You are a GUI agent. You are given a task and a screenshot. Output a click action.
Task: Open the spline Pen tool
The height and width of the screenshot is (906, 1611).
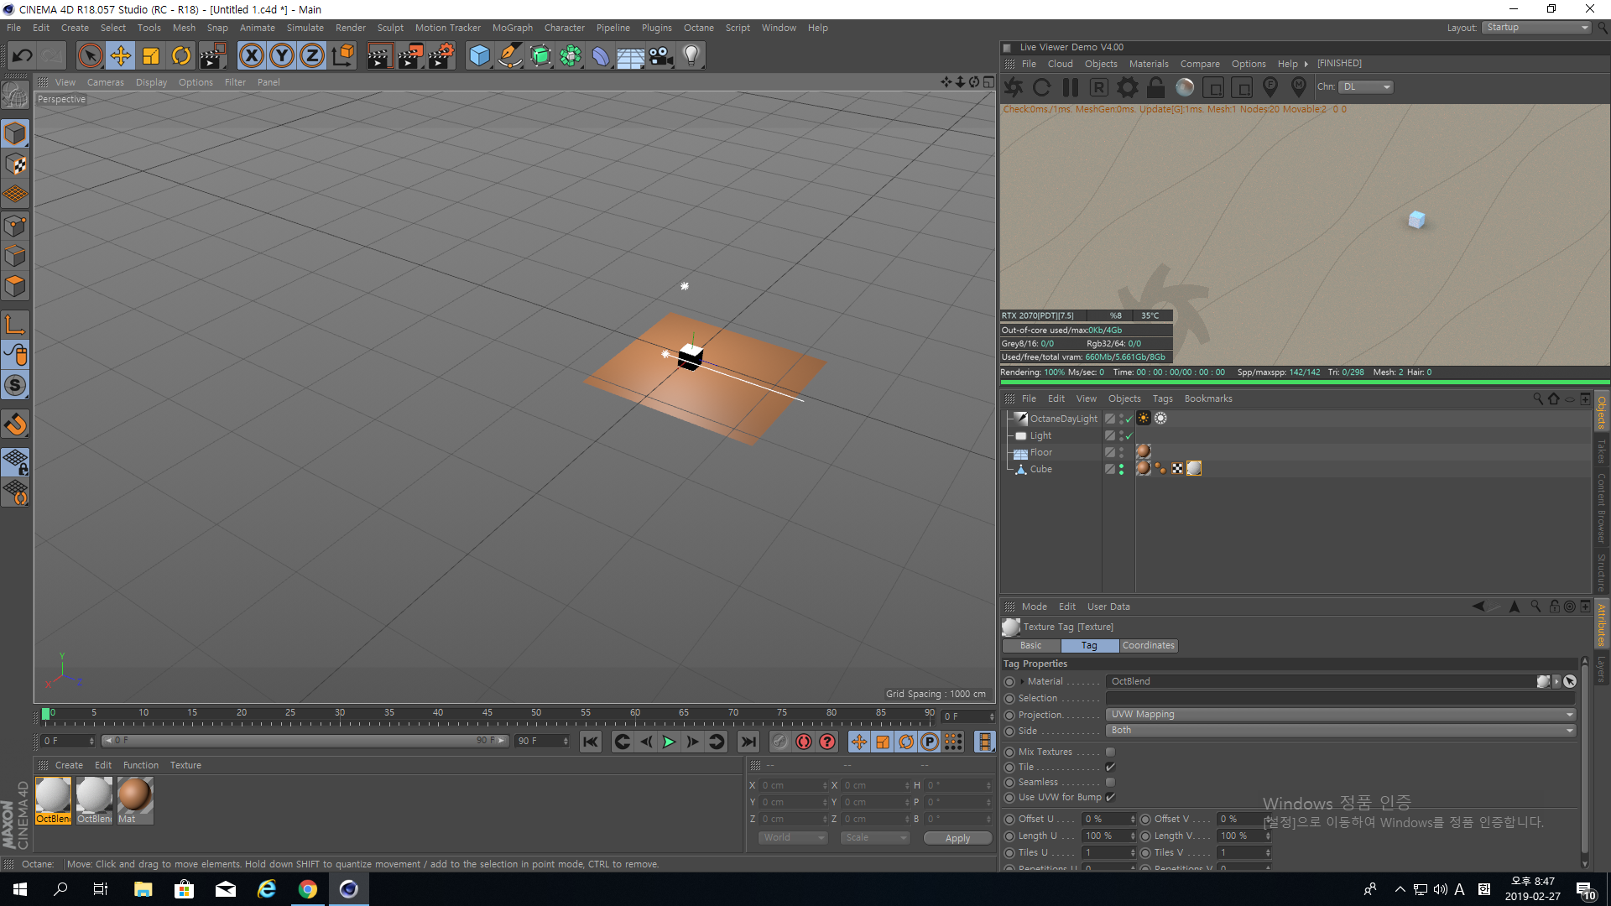click(510, 56)
